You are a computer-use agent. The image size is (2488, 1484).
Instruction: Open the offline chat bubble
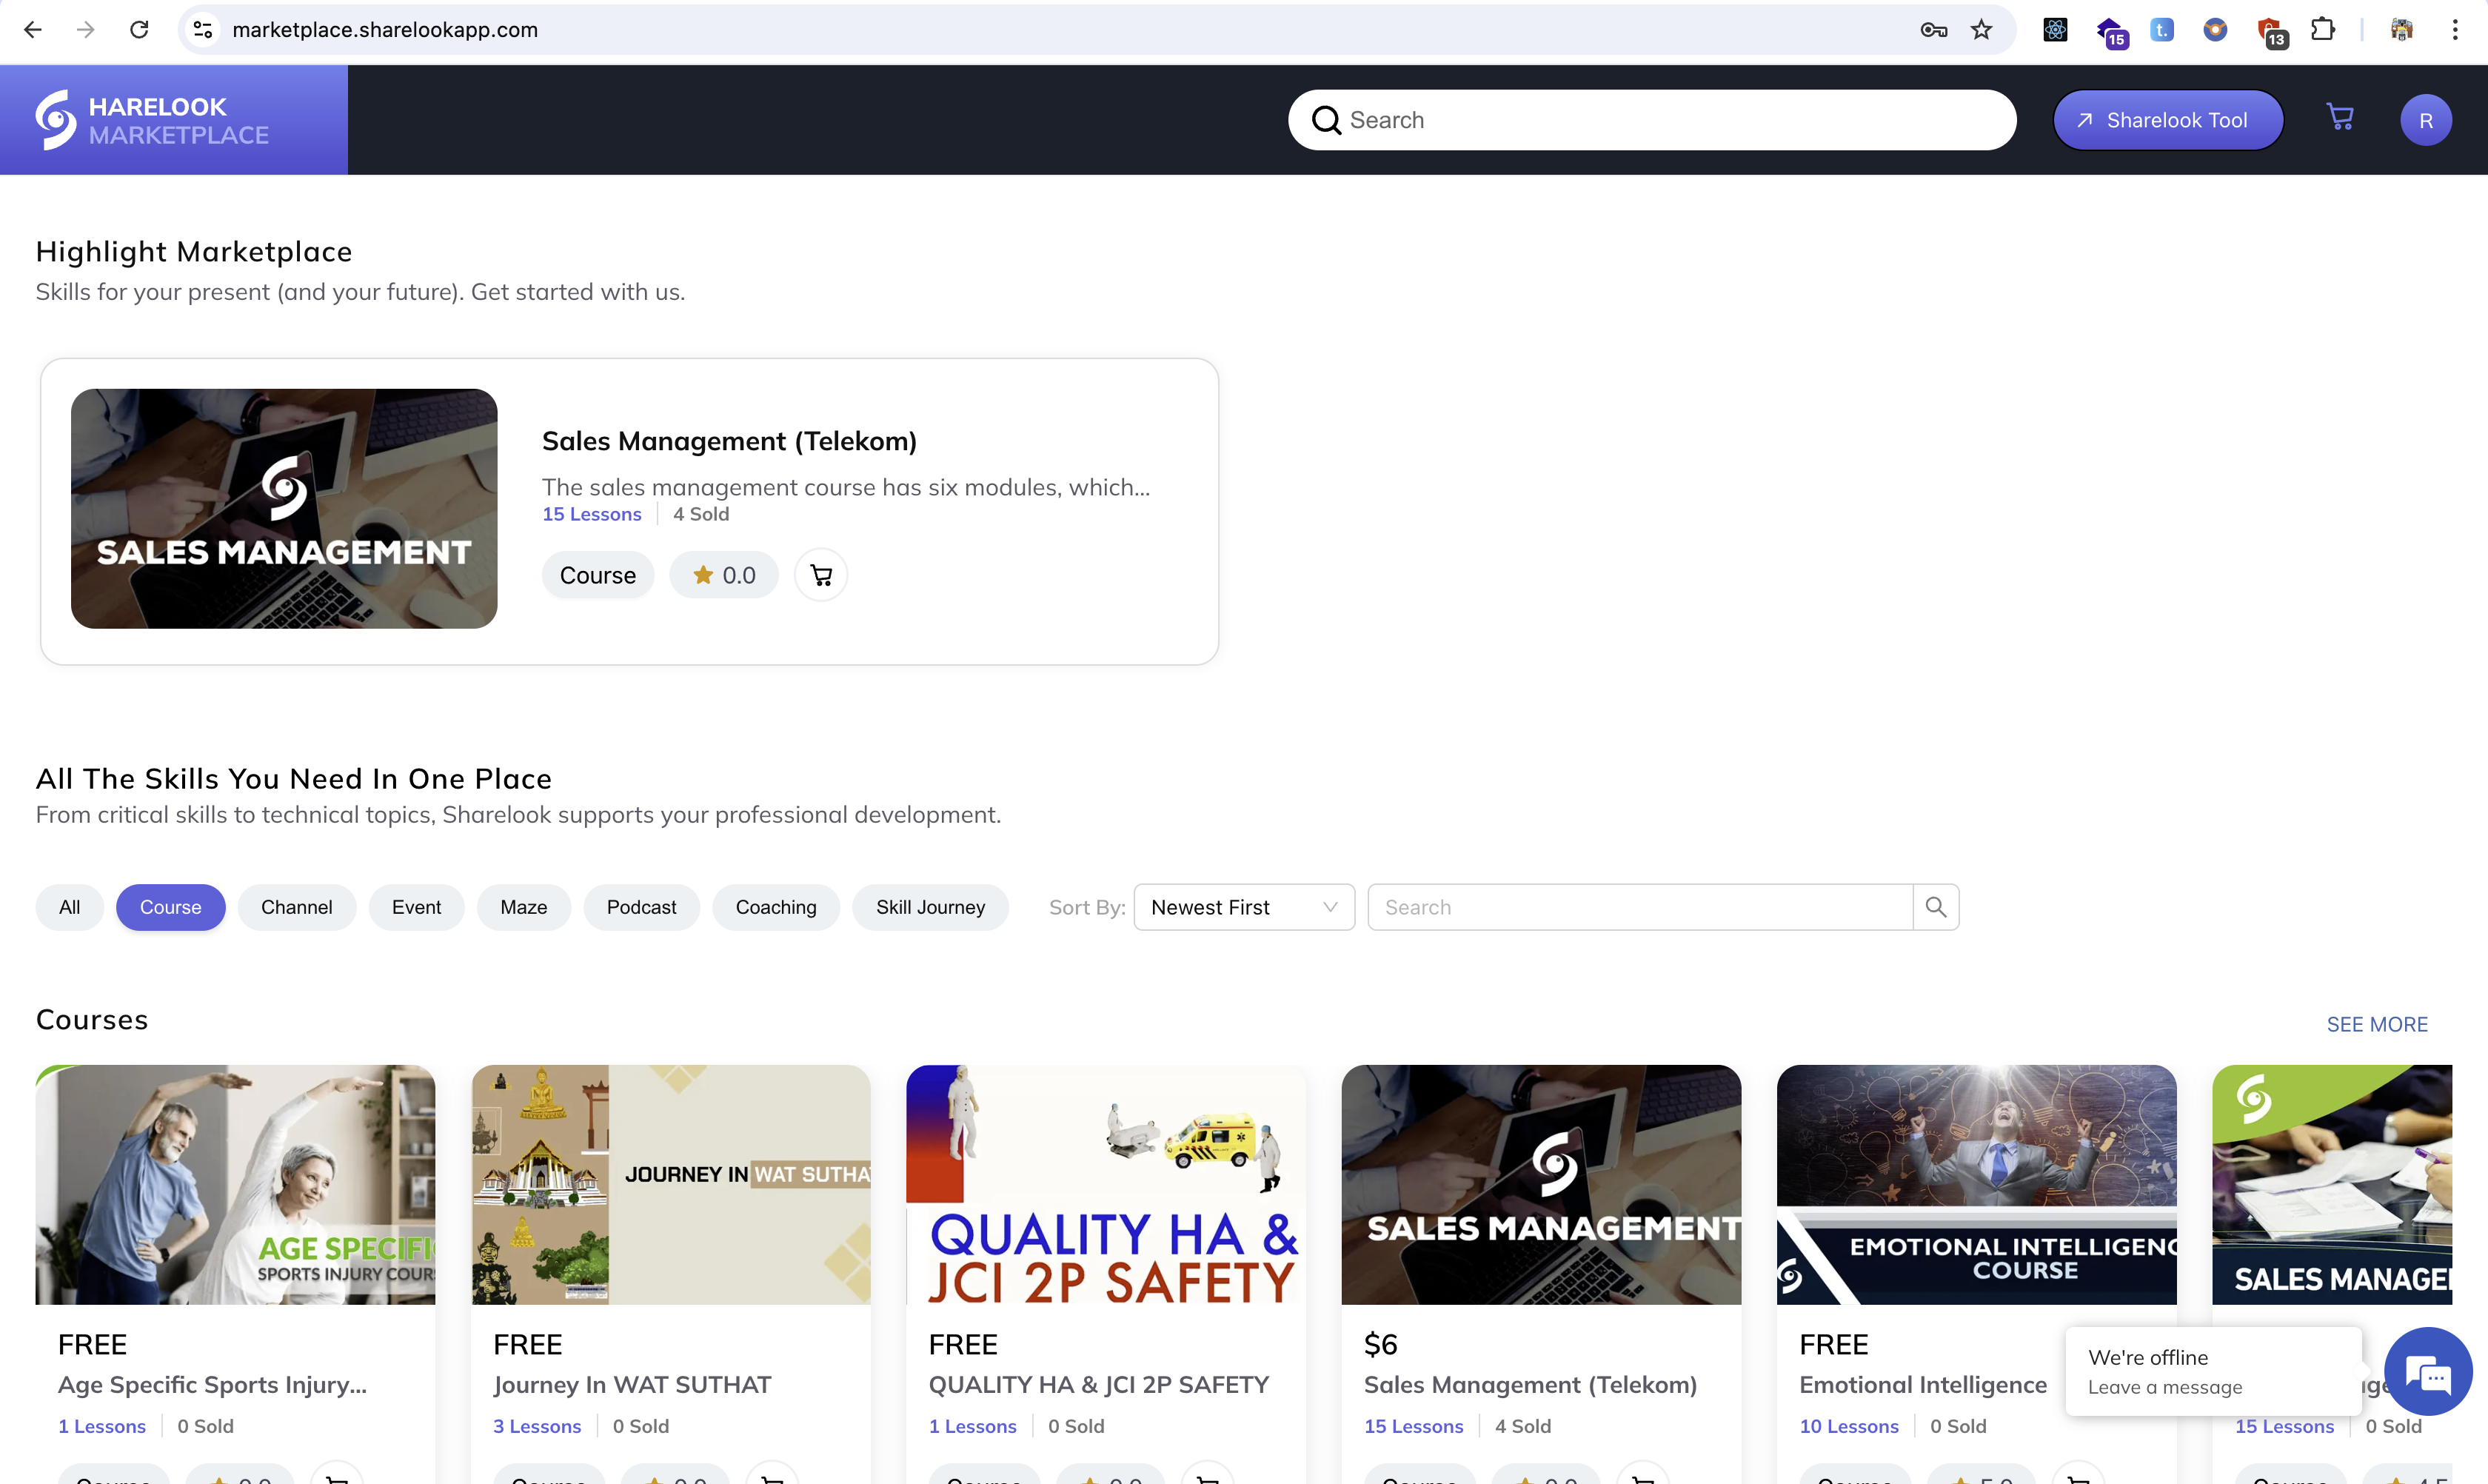tap(2428, 1372)
